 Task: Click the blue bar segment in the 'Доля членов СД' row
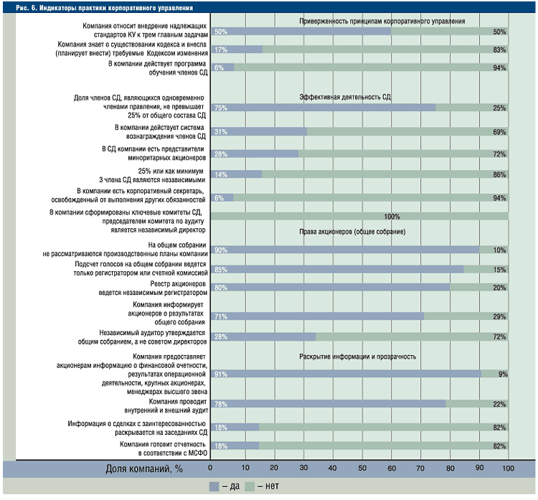point(323,108)
